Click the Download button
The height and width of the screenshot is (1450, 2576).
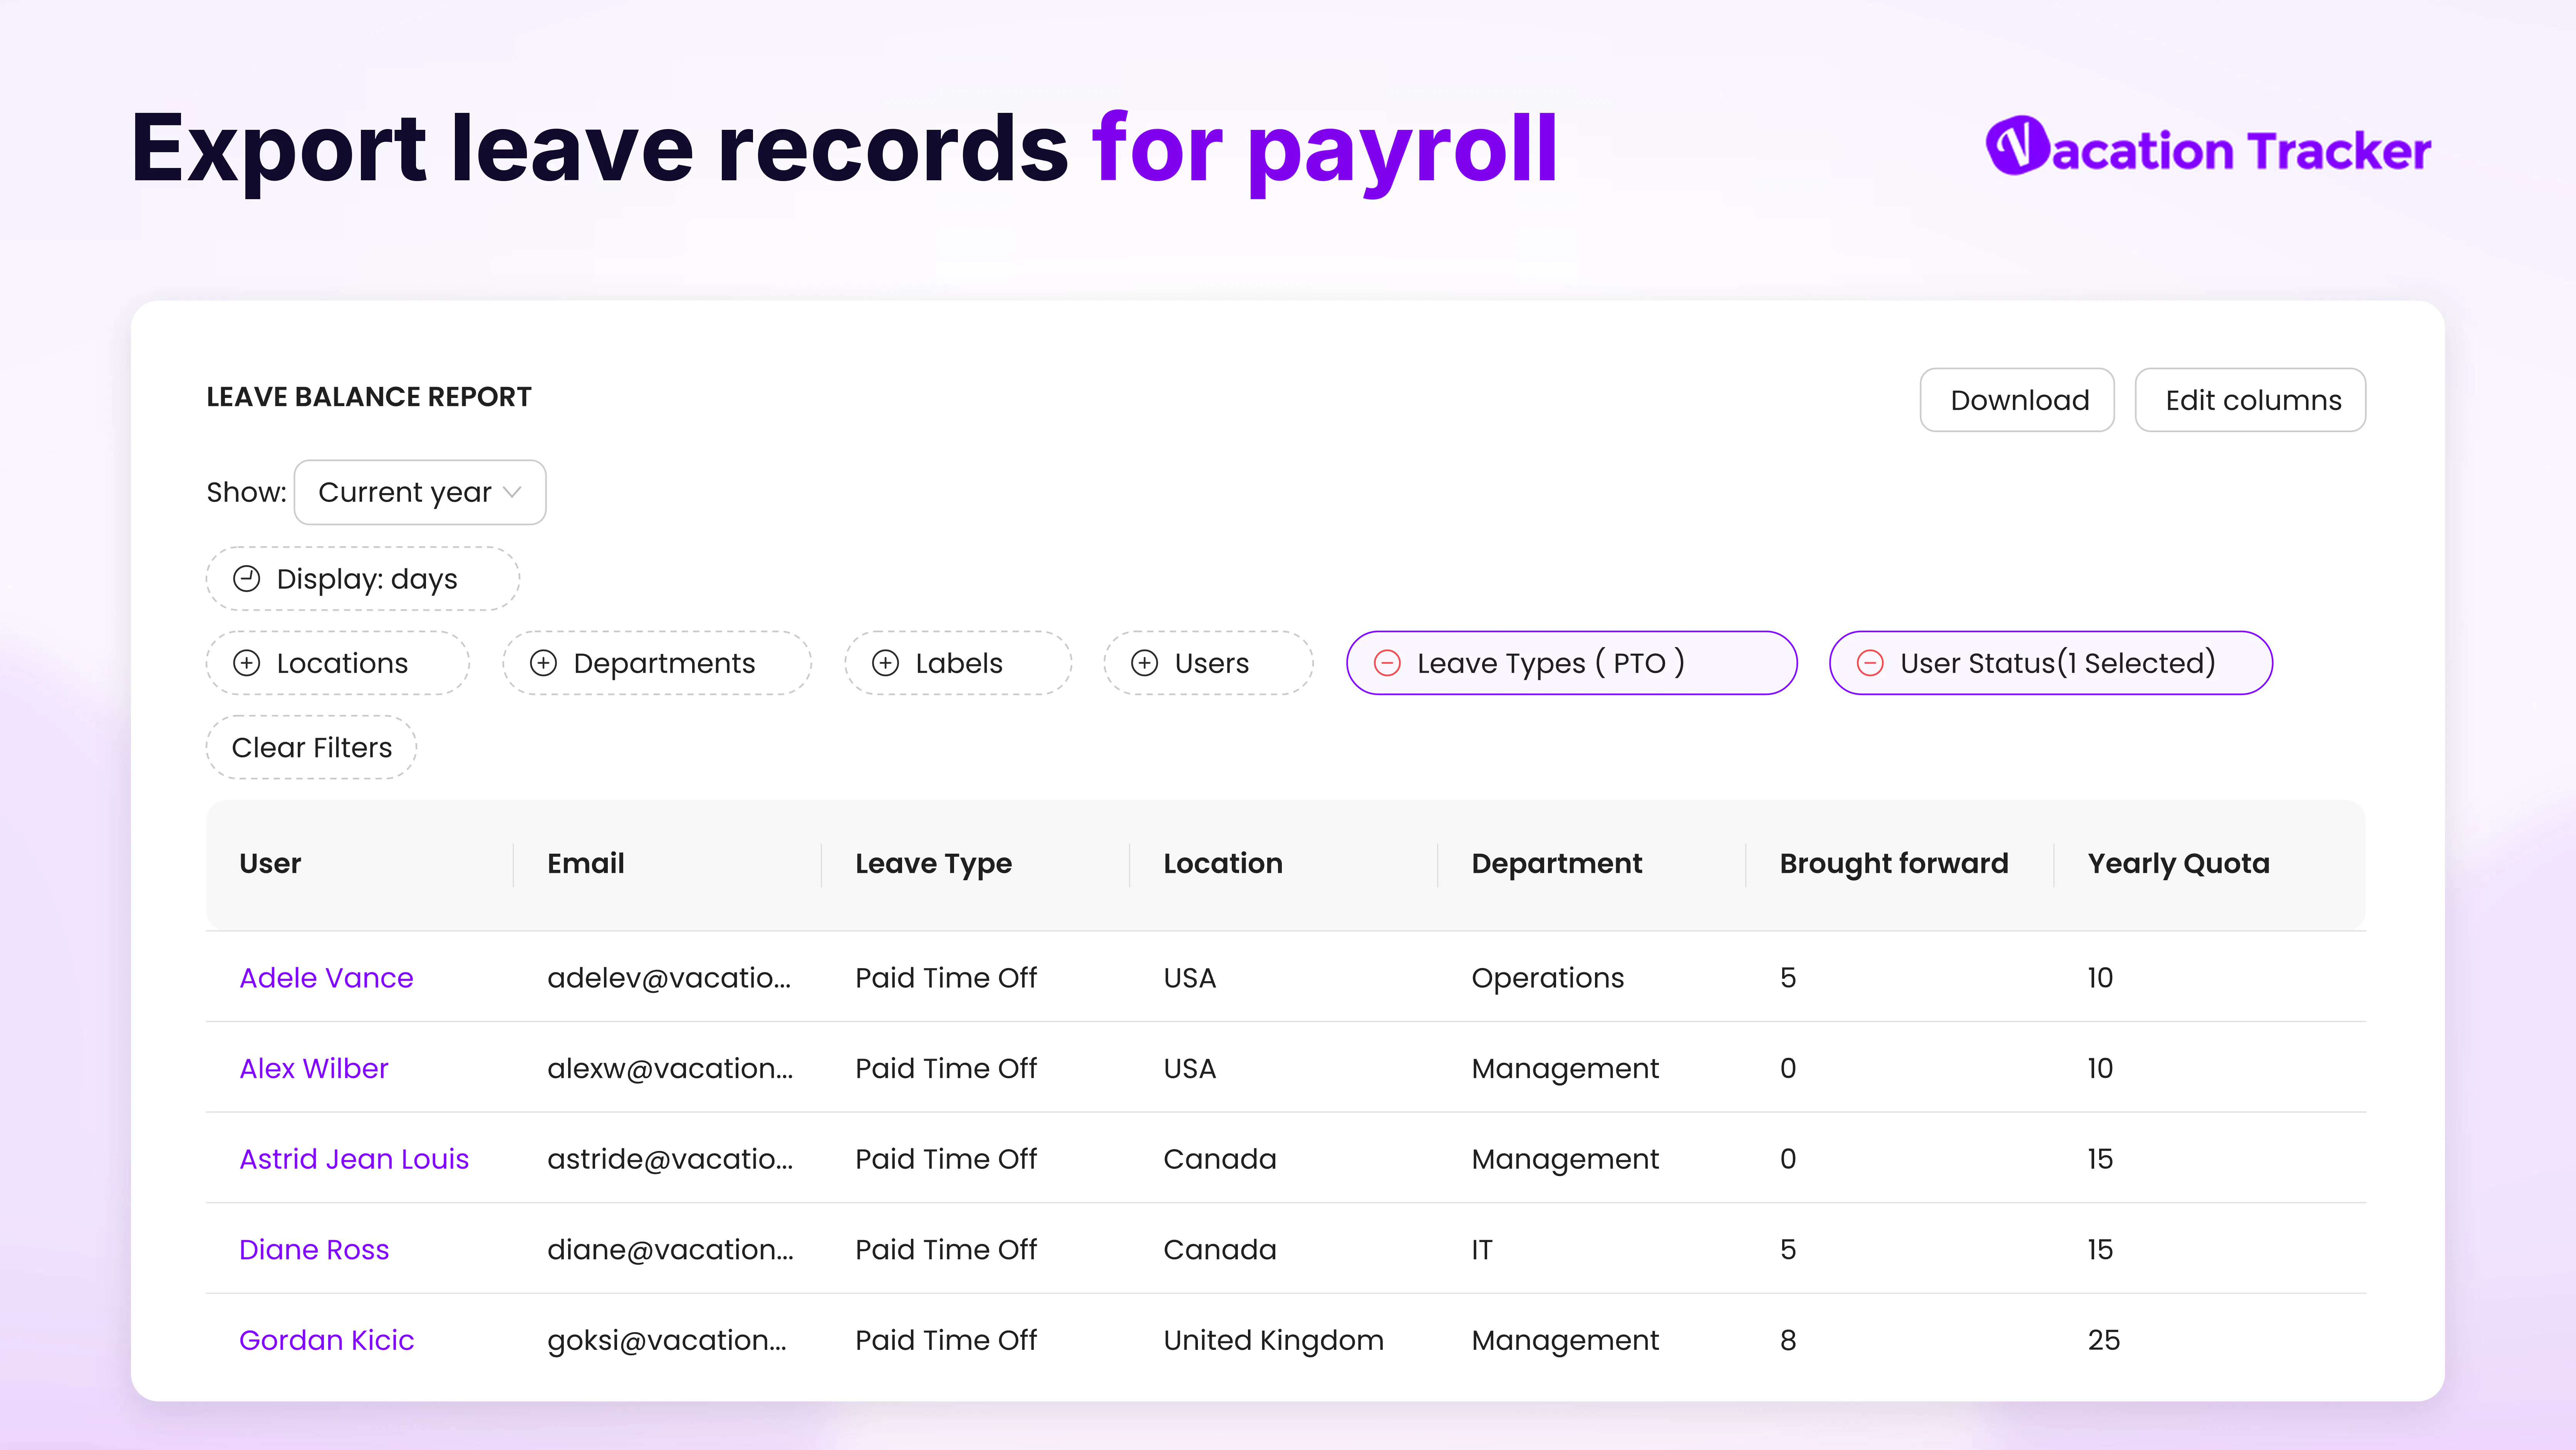pyautogui.click(x=2017, y=400)
